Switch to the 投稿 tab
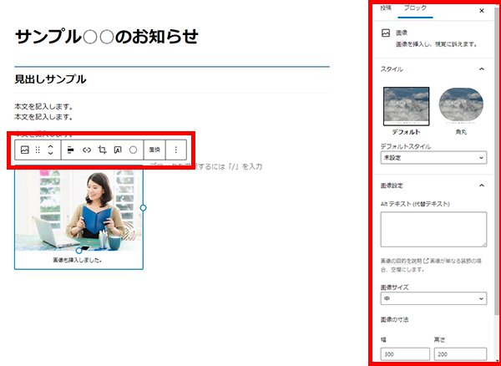The width and height of the screenshot is (501, 366). pos(386,8)
